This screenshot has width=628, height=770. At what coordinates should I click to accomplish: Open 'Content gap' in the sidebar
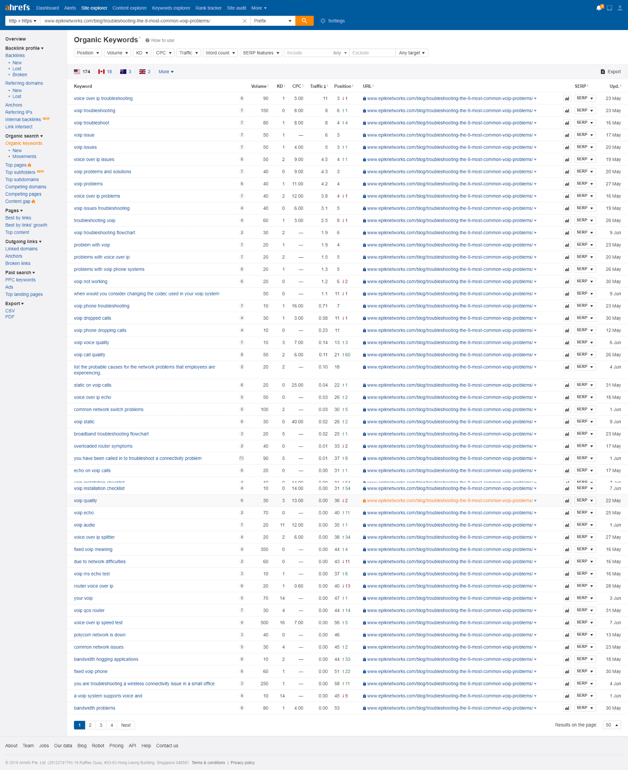pyautogui.click(x=18, y=201)
